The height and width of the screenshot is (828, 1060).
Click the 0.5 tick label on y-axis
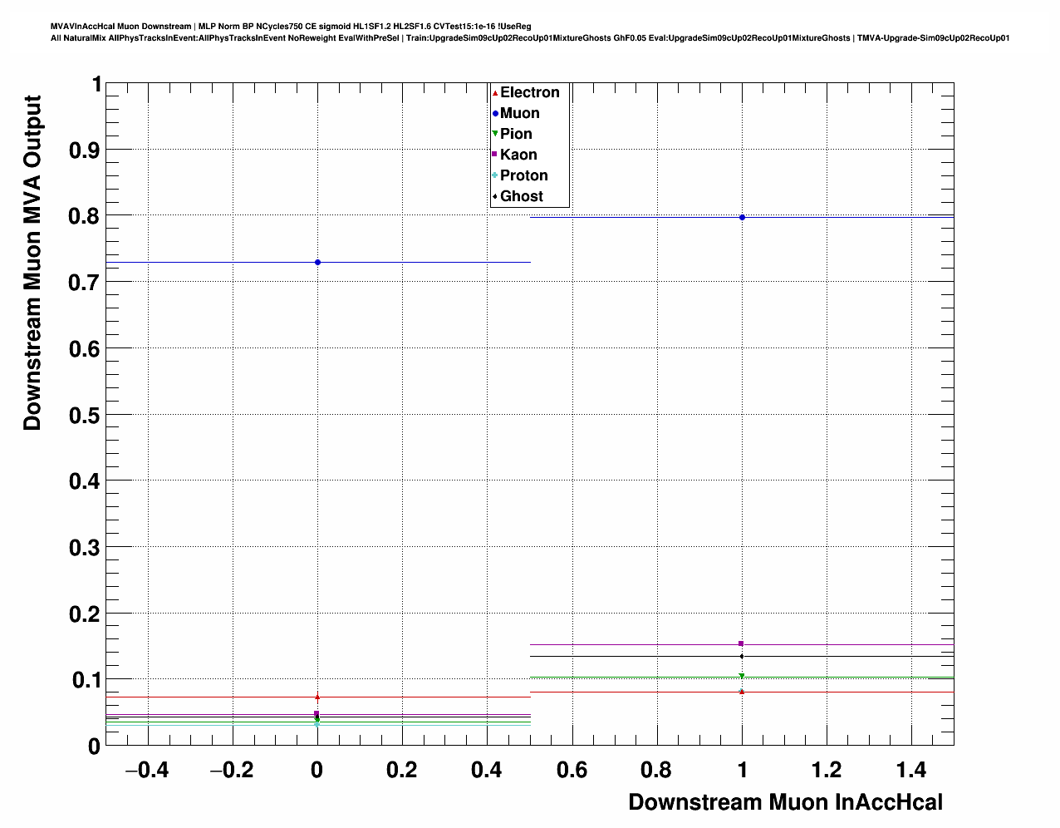86,415
